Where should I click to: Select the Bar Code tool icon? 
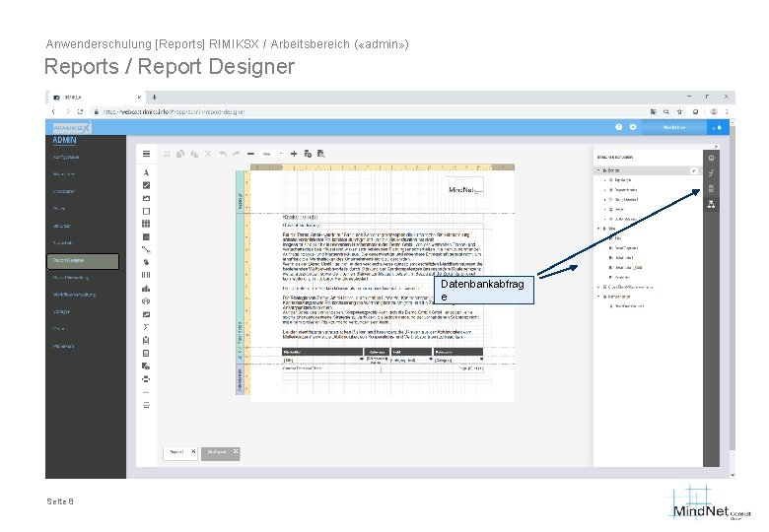point(146,275)
